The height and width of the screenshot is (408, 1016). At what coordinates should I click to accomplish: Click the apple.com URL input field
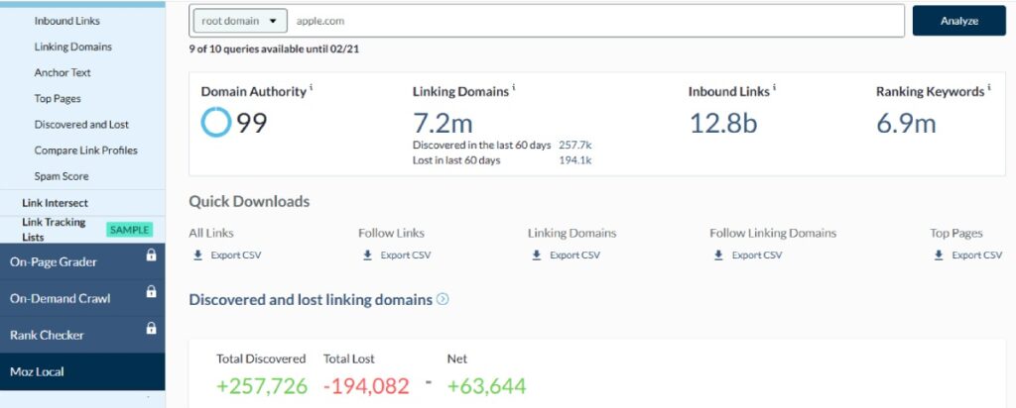tap(596, 21)
